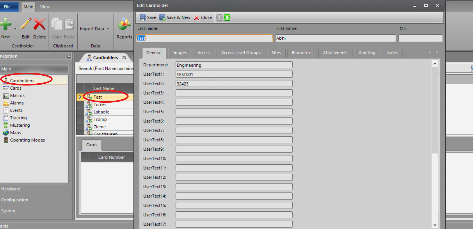This screenshot has width=473, height=229.
Task: Click the green plus New cardholder icon
Action: click(5, 24)
